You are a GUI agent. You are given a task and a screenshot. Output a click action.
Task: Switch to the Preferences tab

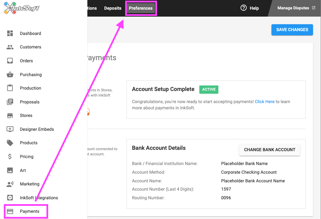pyautogui.click(x=141, y=8)
